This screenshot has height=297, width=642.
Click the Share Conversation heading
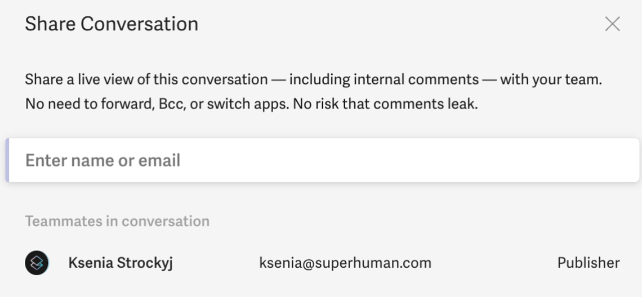tap(112, 24)
